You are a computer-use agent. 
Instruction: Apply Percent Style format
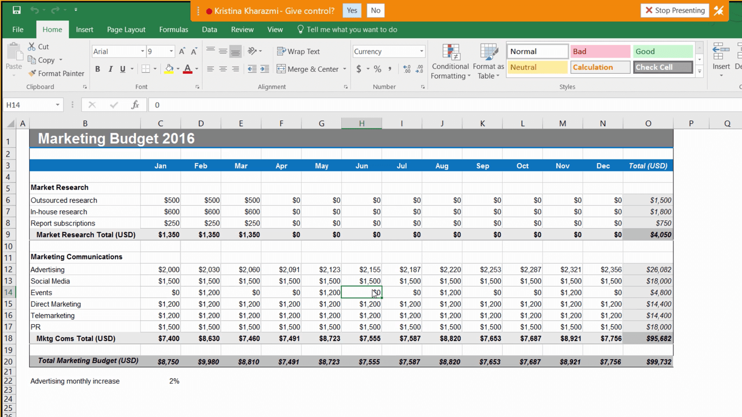pyautogui.click(x=377, y=69)
